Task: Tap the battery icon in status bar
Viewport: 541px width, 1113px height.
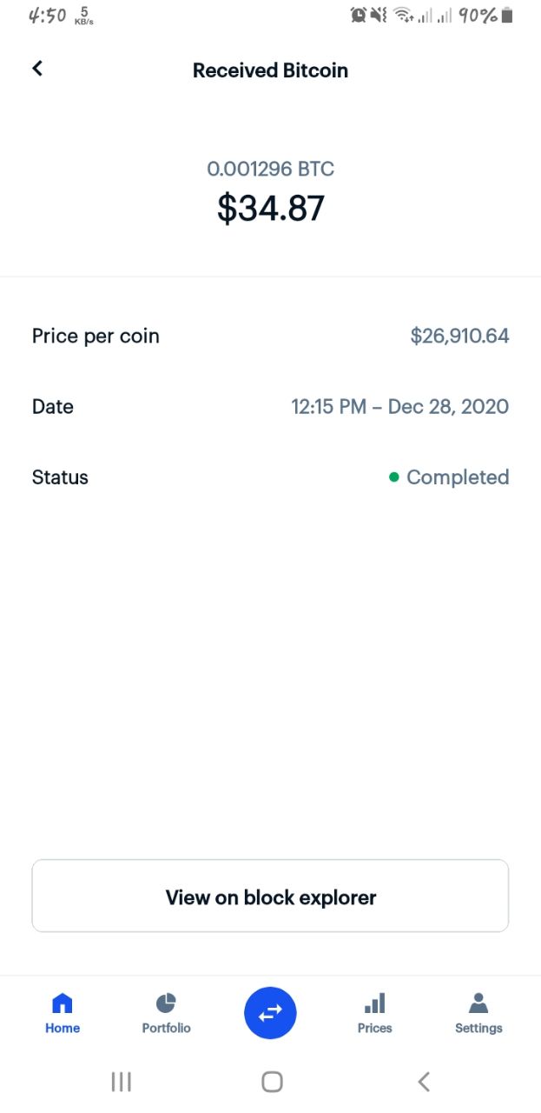Action: point(508,15)
